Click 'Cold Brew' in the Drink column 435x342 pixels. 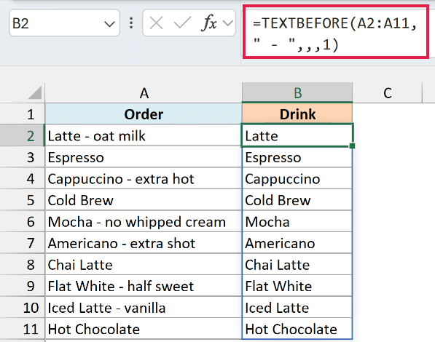(297, 200)
